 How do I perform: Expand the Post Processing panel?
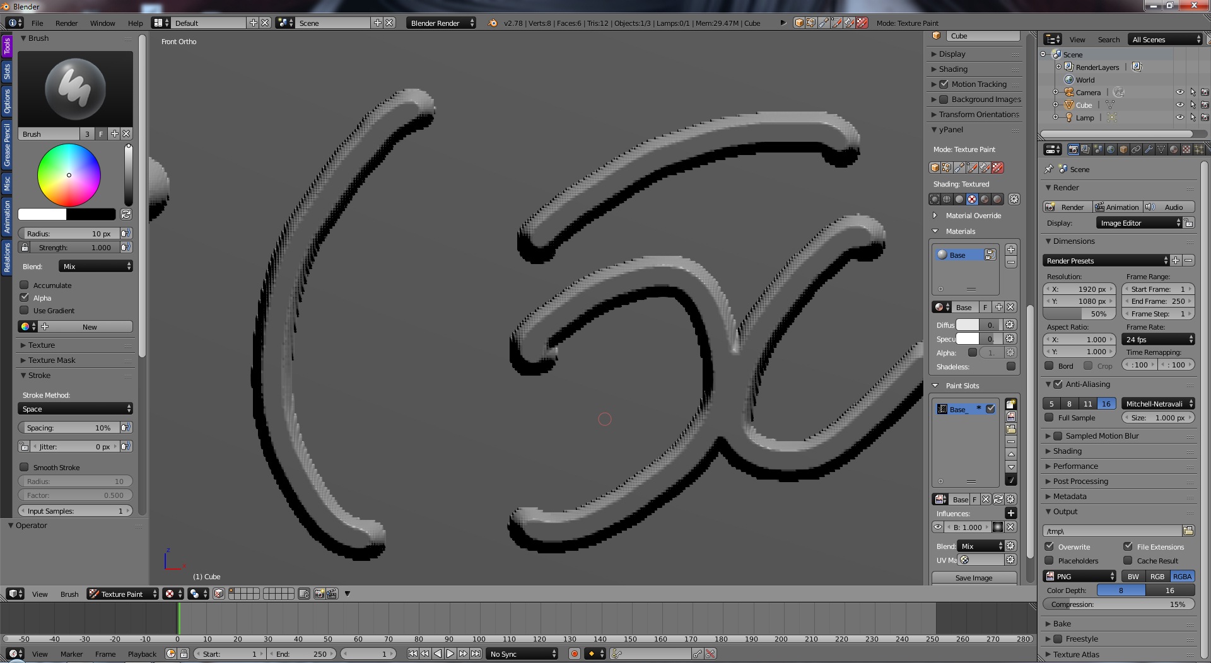click(1080, 481)
